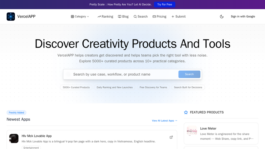The height and width of the screenshot is (149, 265).
Task: Open Search from the navigation bar
Action: coord(141,17)
